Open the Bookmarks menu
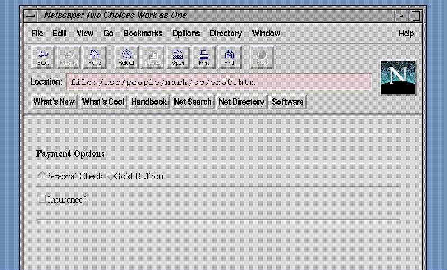Viewport: 447px width, 270px height. click(142, 34)
